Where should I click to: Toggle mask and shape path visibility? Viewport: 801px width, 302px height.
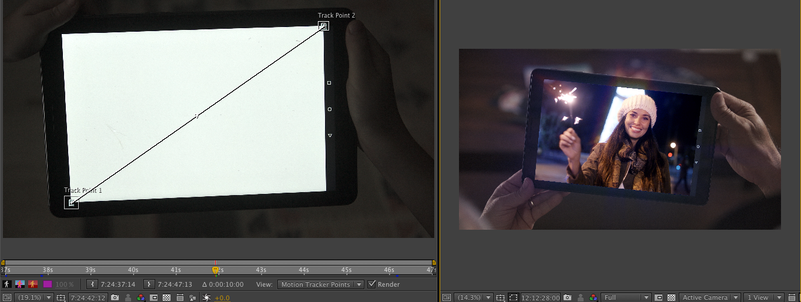point(513,297)
